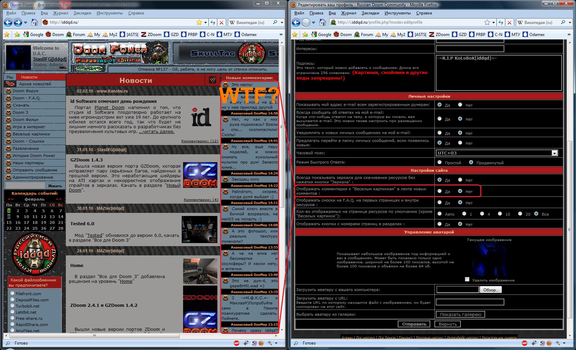The image size is (576, 350).
Task: Click the 'Отправить' submit button
Action: click(414, 324)
